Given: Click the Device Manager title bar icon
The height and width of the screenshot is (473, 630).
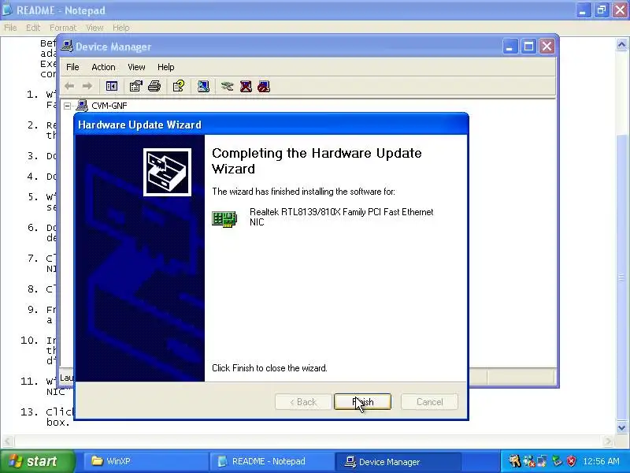Looking at the screenshot, I should coord(67,47).
